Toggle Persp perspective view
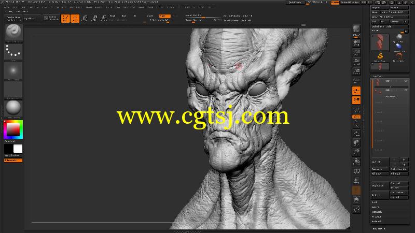 (356, 81)
